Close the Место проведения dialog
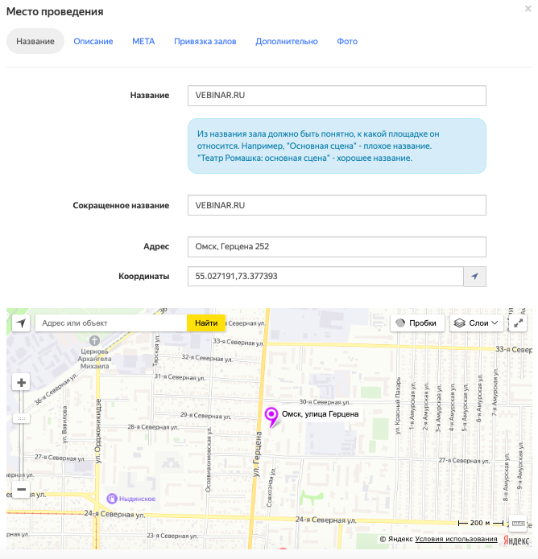 (528, 9)
